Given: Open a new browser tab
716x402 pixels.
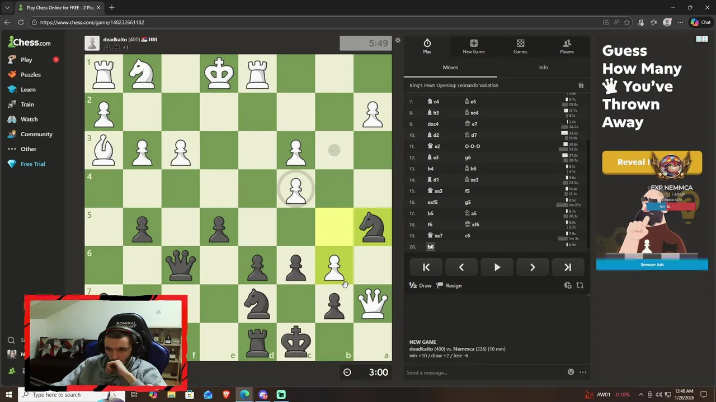Looking at the screenshot, I should pos(111,8).
